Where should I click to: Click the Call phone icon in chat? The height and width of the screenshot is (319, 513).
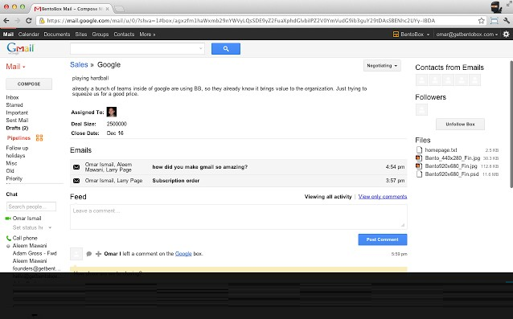click(9, 239)
